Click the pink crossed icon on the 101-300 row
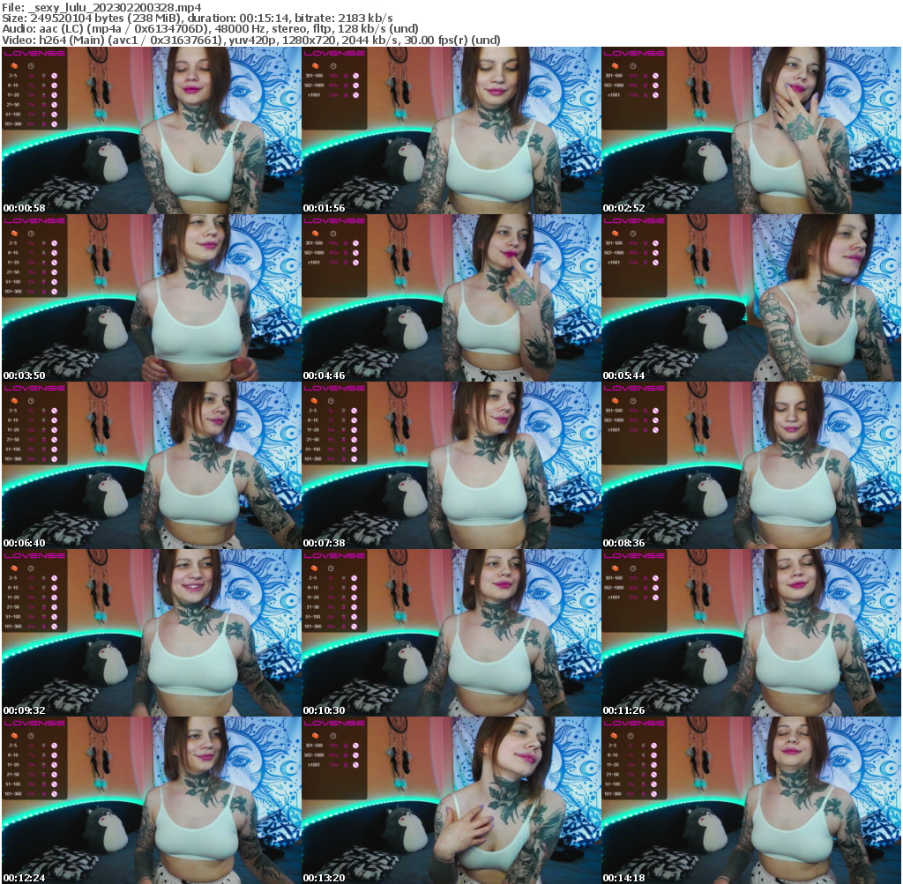 (x=54, y=124)
